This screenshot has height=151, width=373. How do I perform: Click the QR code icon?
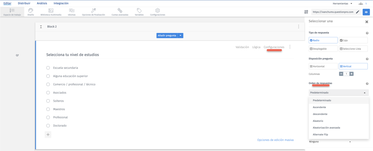point(306,12)
